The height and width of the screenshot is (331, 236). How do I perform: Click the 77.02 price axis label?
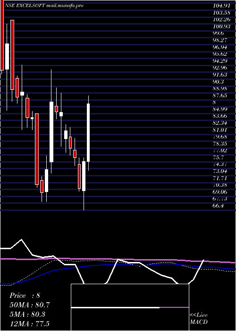220,151
